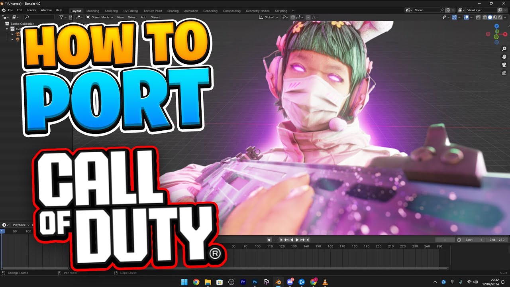The height and width of the screenshot is (287, 510).
Task: Toggle X-ray view mode
Action: pyautogui.click(x=478, y=17)
